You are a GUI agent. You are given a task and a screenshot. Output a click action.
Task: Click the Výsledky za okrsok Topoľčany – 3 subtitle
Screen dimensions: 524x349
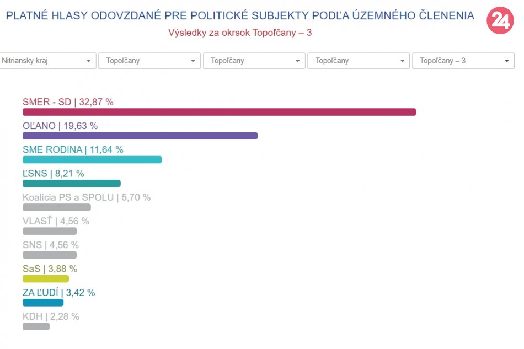tap(240, 33)
